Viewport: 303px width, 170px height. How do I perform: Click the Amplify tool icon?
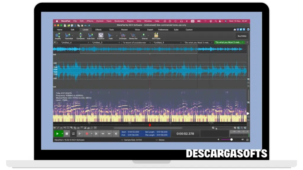pos(58,35)
